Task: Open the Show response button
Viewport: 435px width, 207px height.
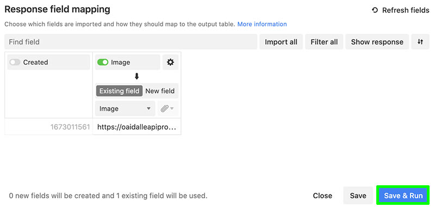Action: coord(377,42)
